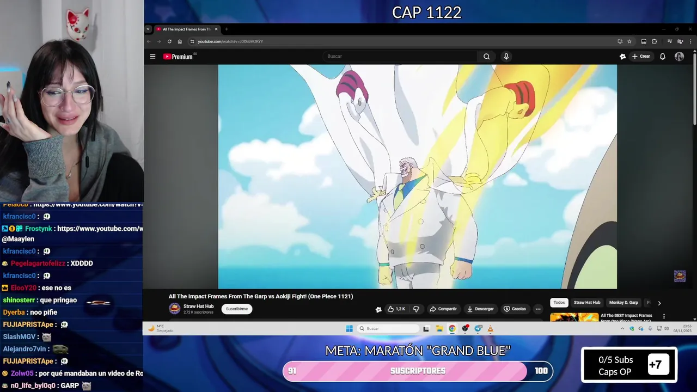The width and height of the screenshot is (697, 392).
Task: Reload the page in Chrome
Action: pos(169,41)
